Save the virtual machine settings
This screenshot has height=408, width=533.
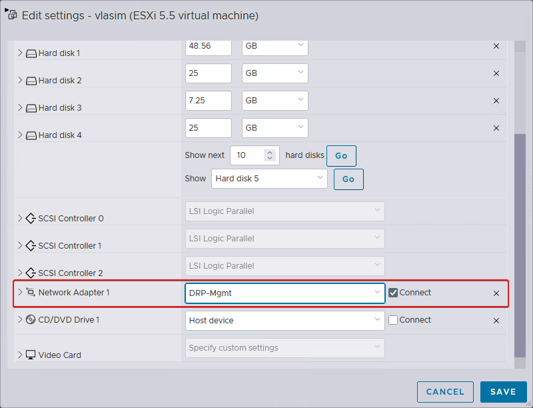[503, 392]
